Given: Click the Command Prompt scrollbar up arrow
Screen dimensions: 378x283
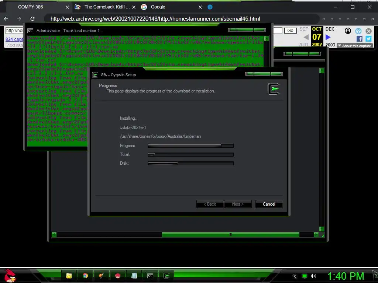Looking at the screenshot, I should click(266, 38).
